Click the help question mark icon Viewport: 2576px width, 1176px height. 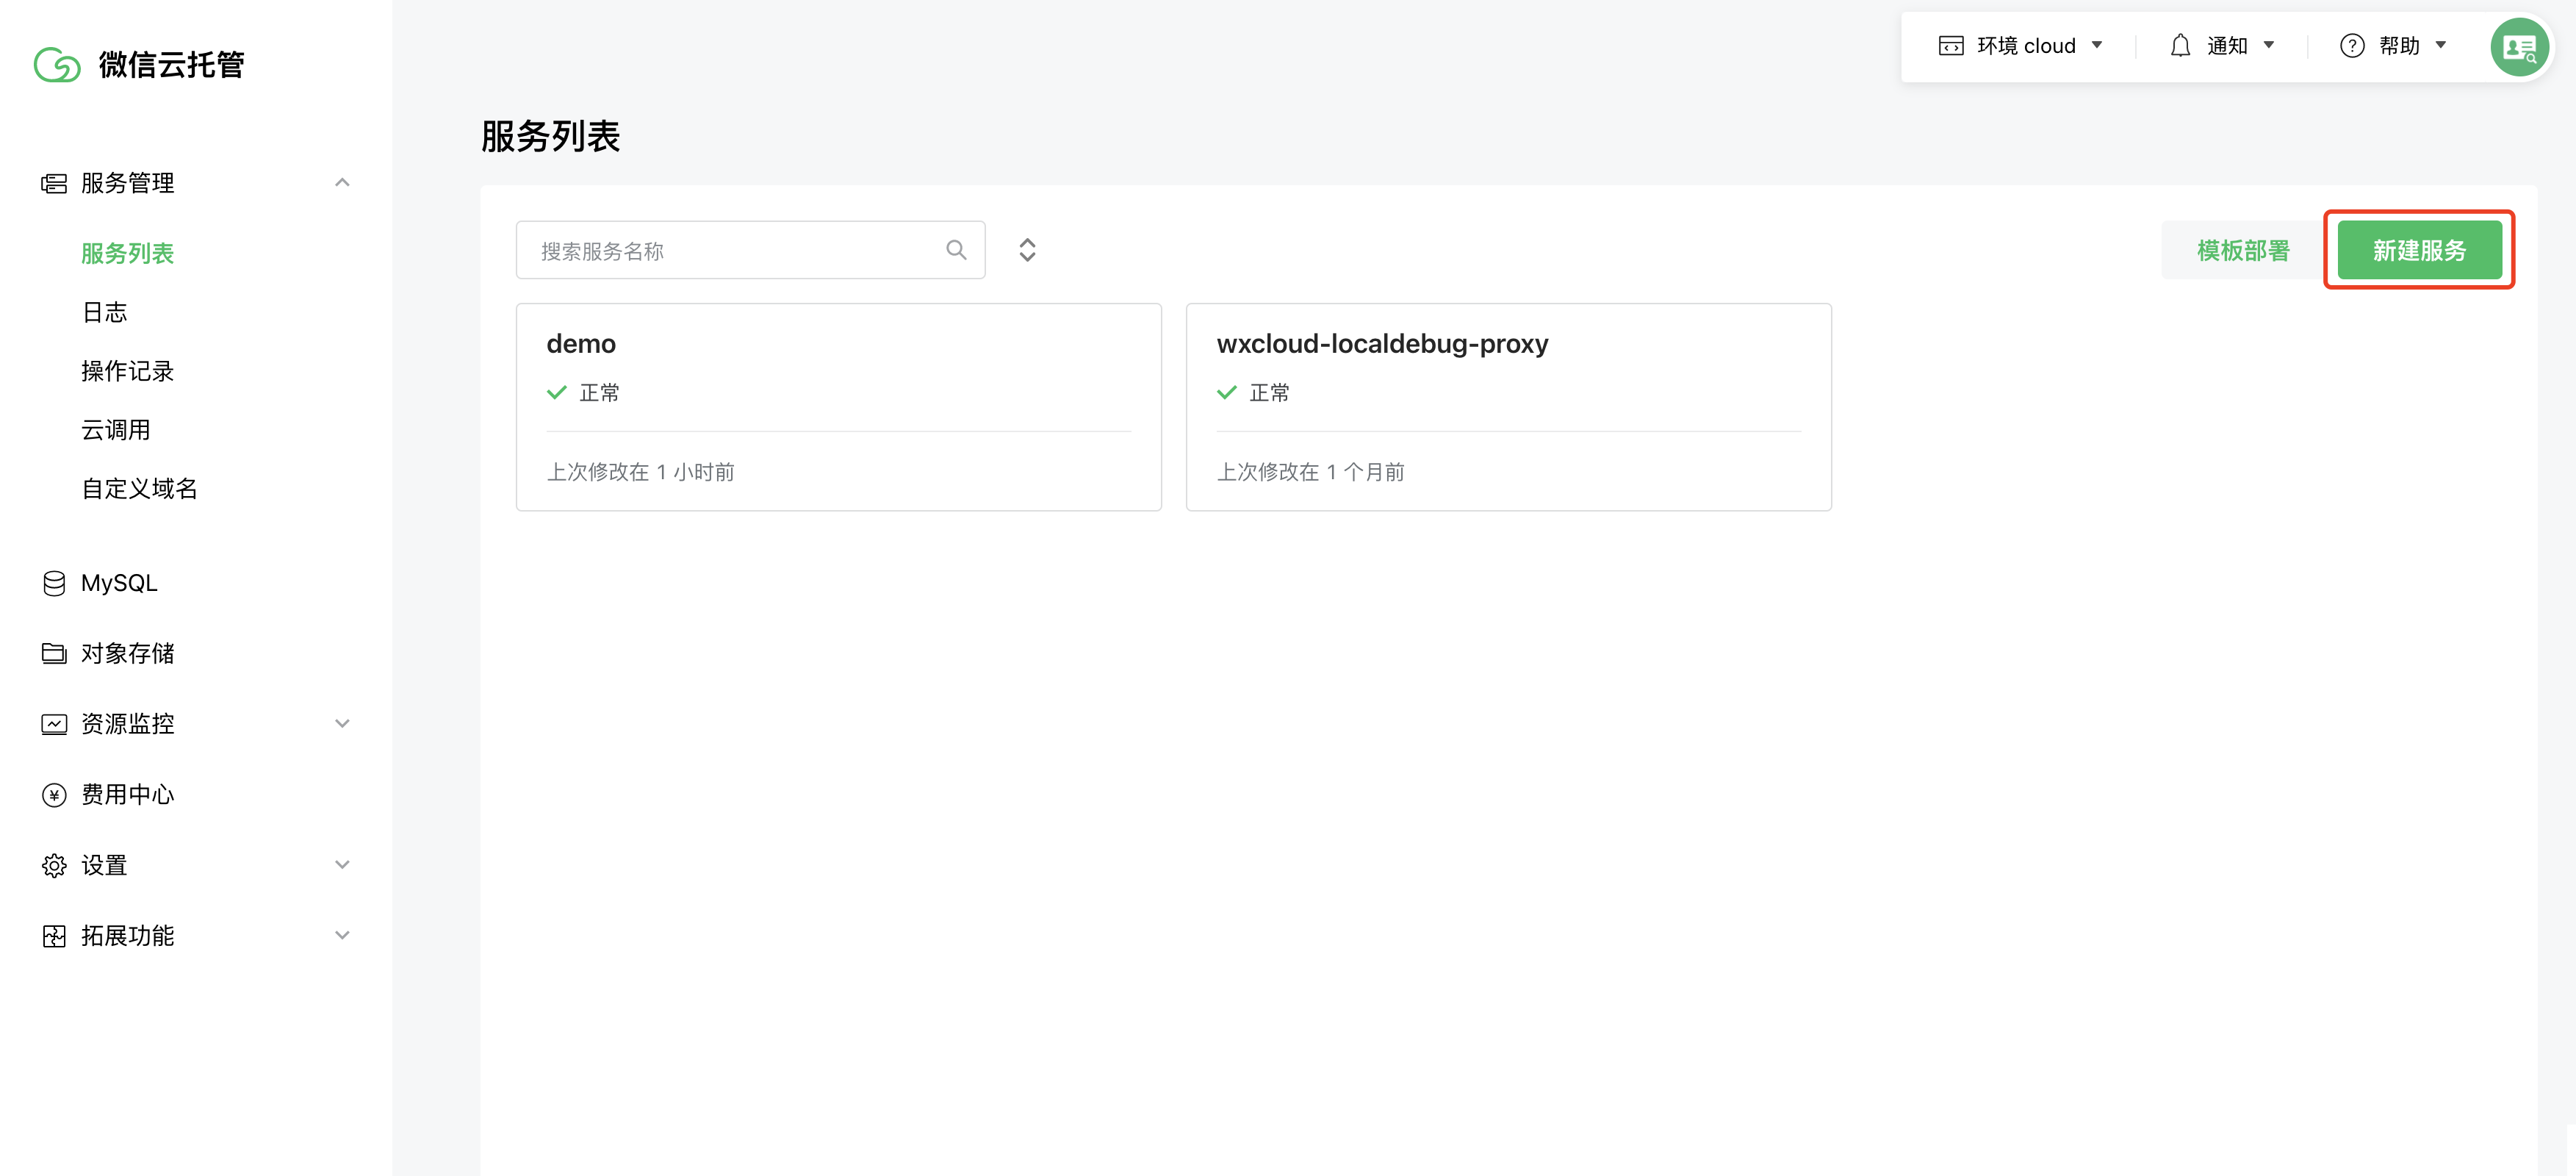2352,46
